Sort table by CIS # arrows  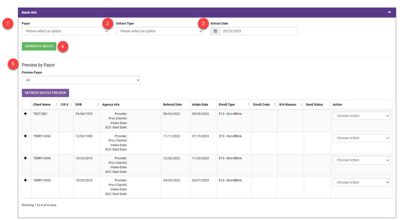pyautogui.click(x=71, y=105)
